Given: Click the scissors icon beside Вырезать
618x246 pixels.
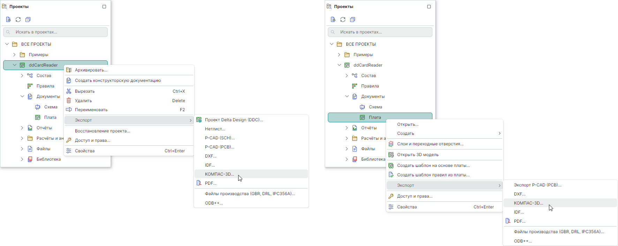Looking at the screenshot, I should (69, 91).
